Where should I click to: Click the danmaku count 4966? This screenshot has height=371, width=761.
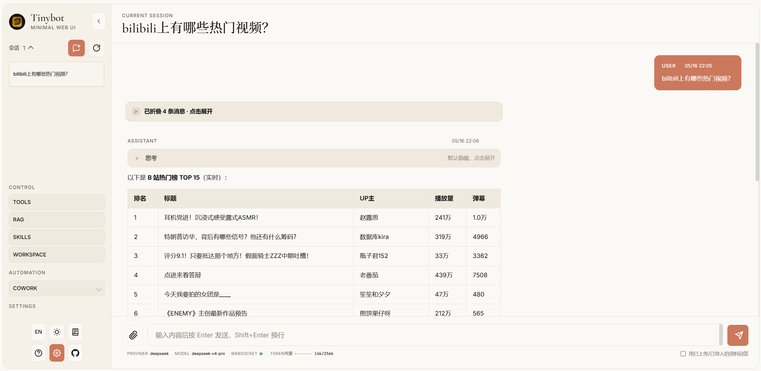tap(480, 237)
